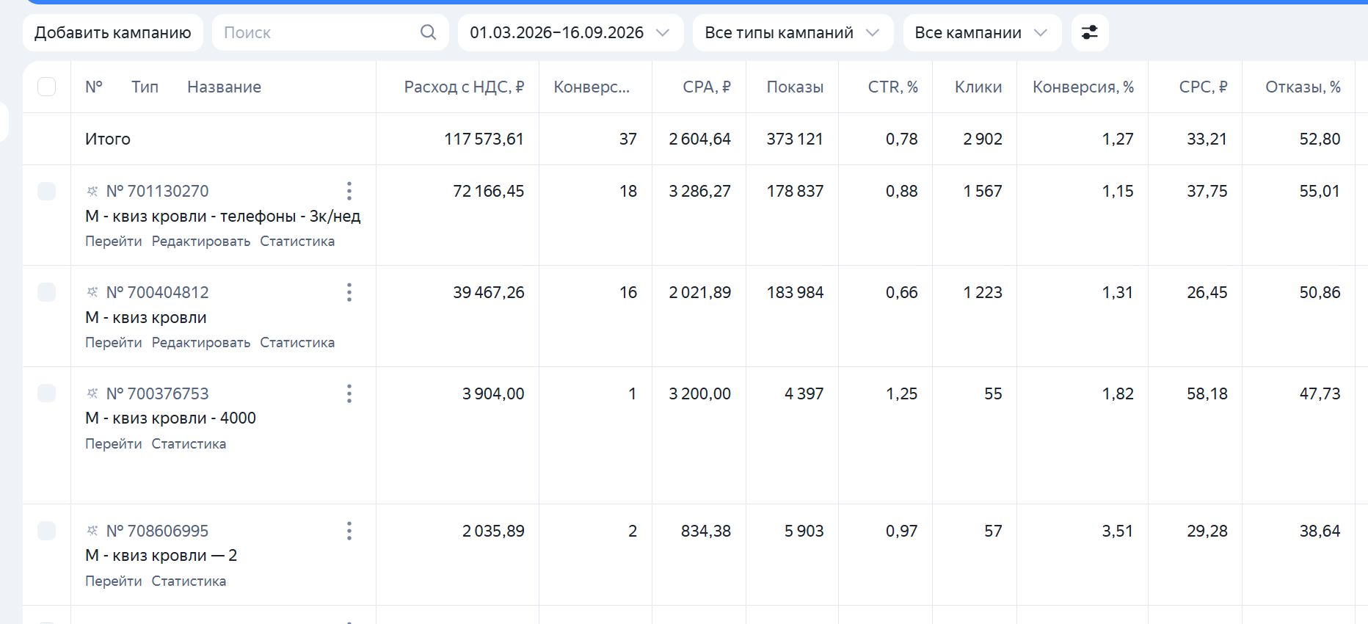
Task: Open three-dot menu for campaign 708606995
Action: pyautogui.click(x=349, y=531)
